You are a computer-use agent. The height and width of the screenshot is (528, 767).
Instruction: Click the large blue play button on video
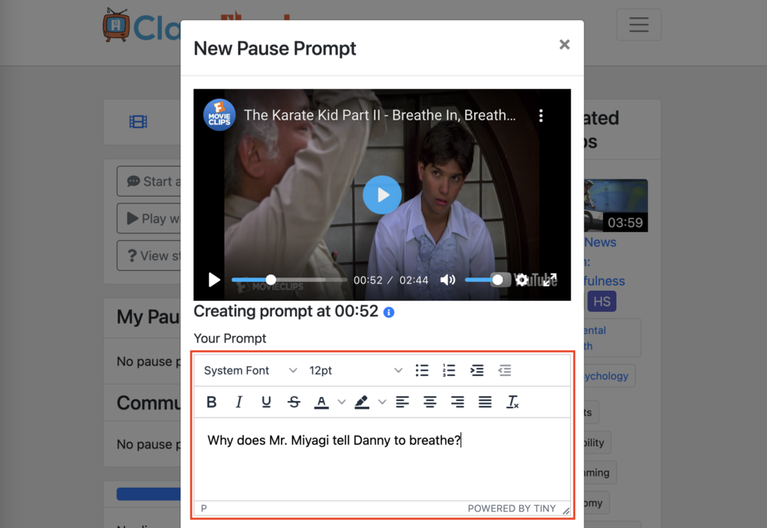click(382, 195)
